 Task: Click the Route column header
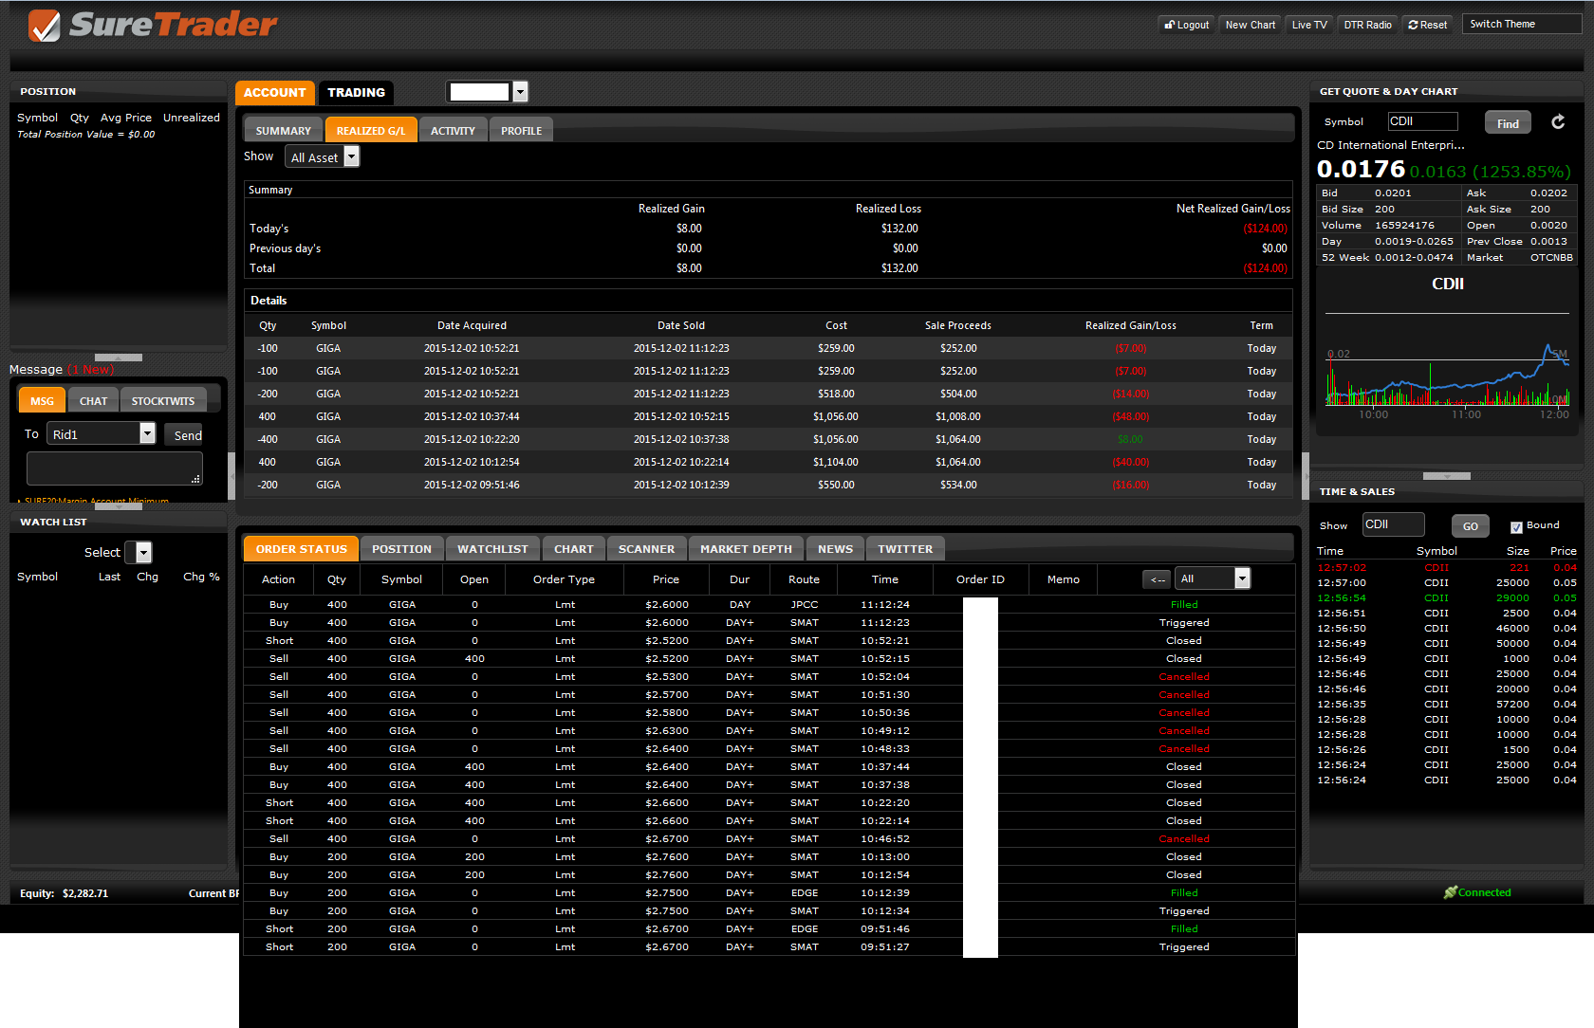pyautogui.click(x=804, y=579)
